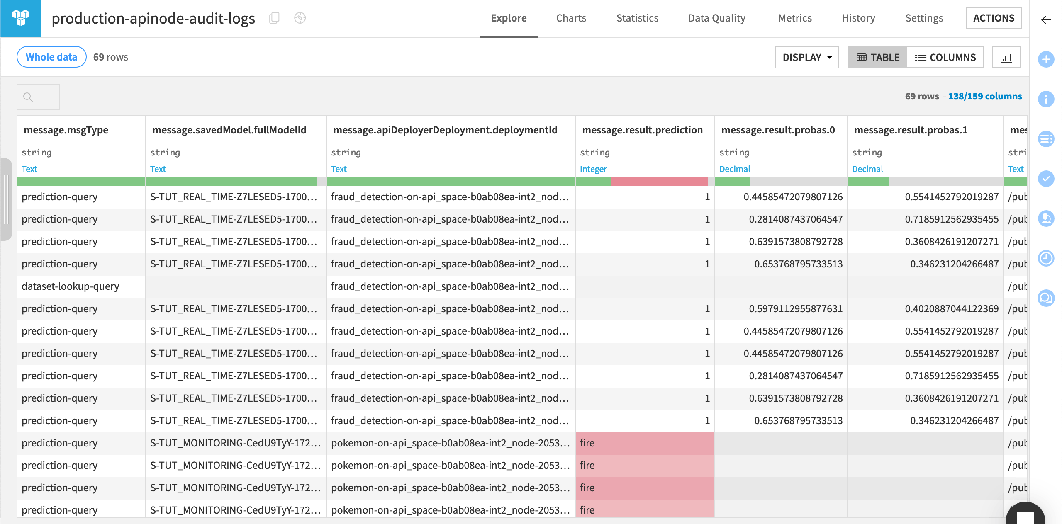Viewport: 1062px width, 524px height.
Task: Open the Schema details icon in right sidebar
Action: 1046,139
